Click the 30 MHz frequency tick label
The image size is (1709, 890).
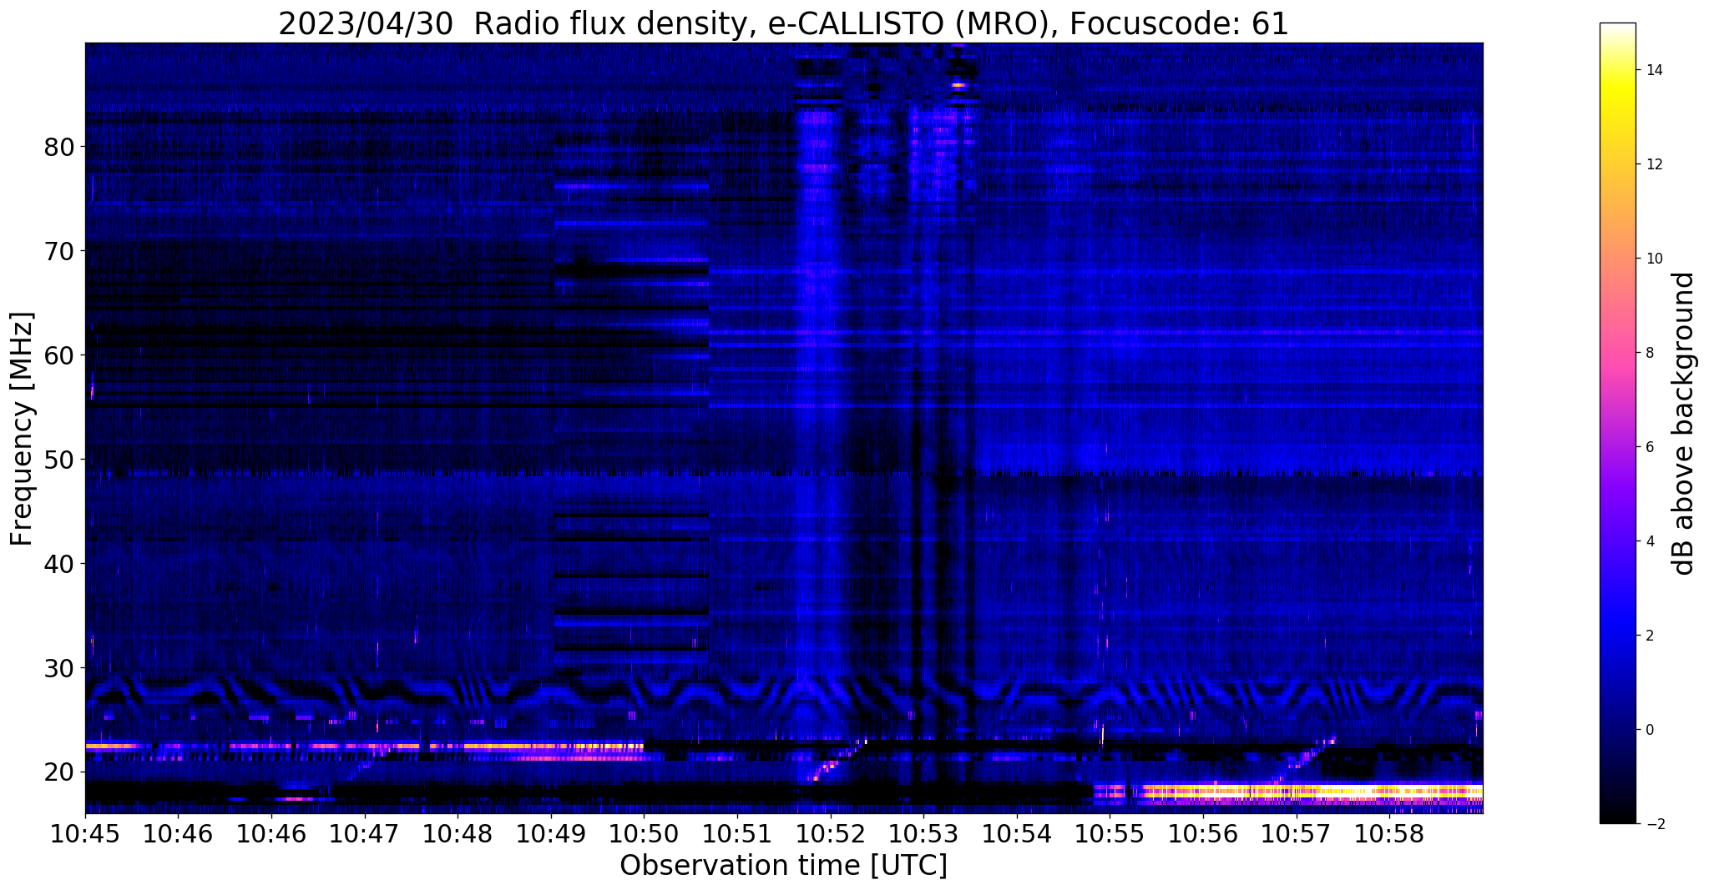tap(59, 669)
